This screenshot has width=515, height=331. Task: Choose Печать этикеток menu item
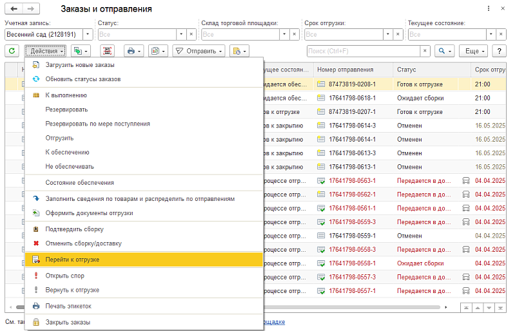pyautogui.click(x=144, y=306)
